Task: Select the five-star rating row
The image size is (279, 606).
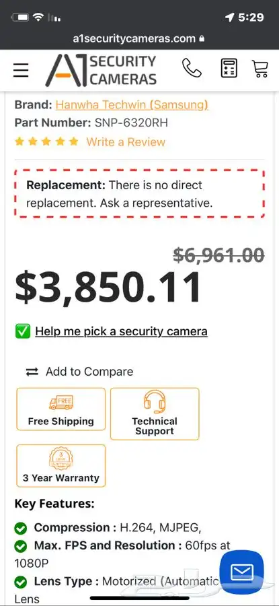Action: [46, 142]
